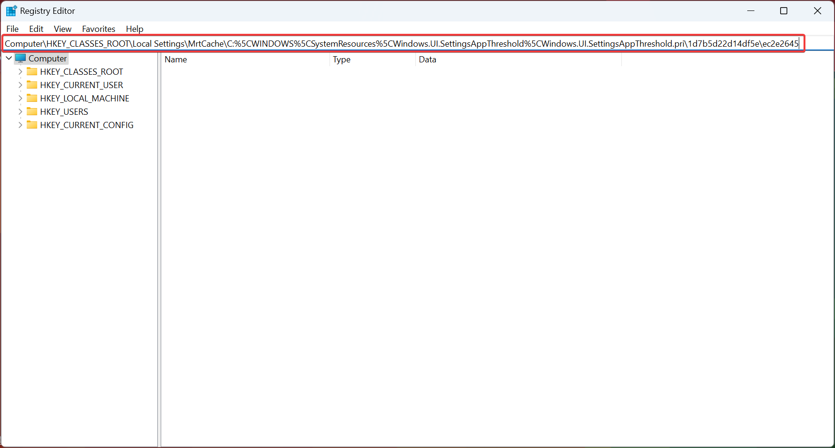Open the File menu

point(12,29)
